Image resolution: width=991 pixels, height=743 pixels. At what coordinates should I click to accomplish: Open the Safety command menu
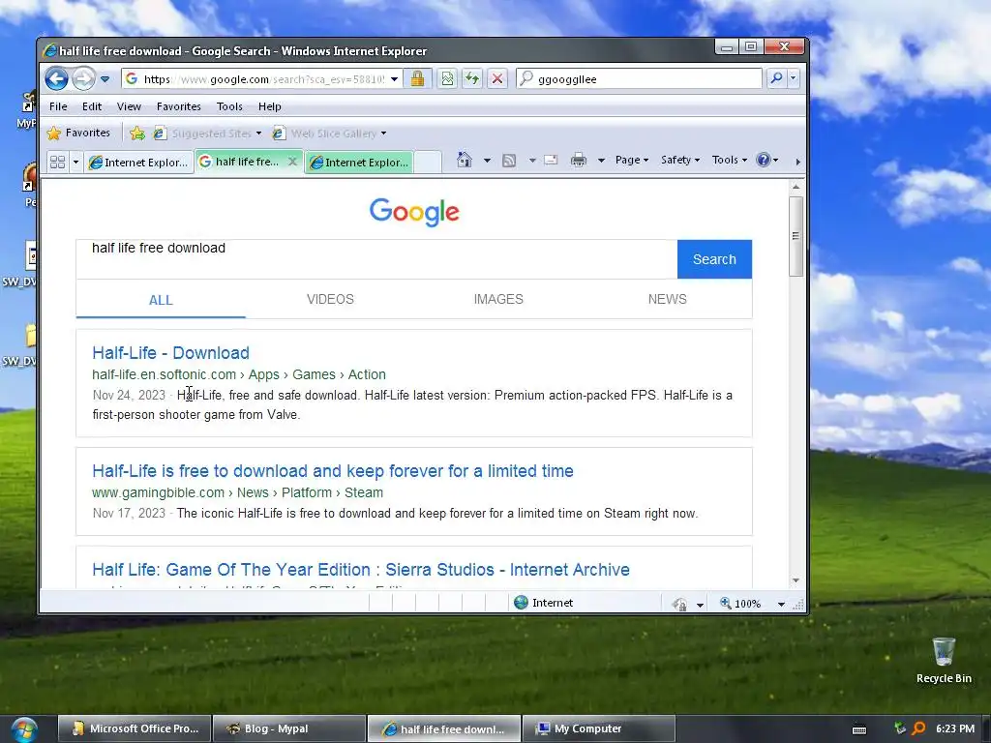(x=680, y=160)
